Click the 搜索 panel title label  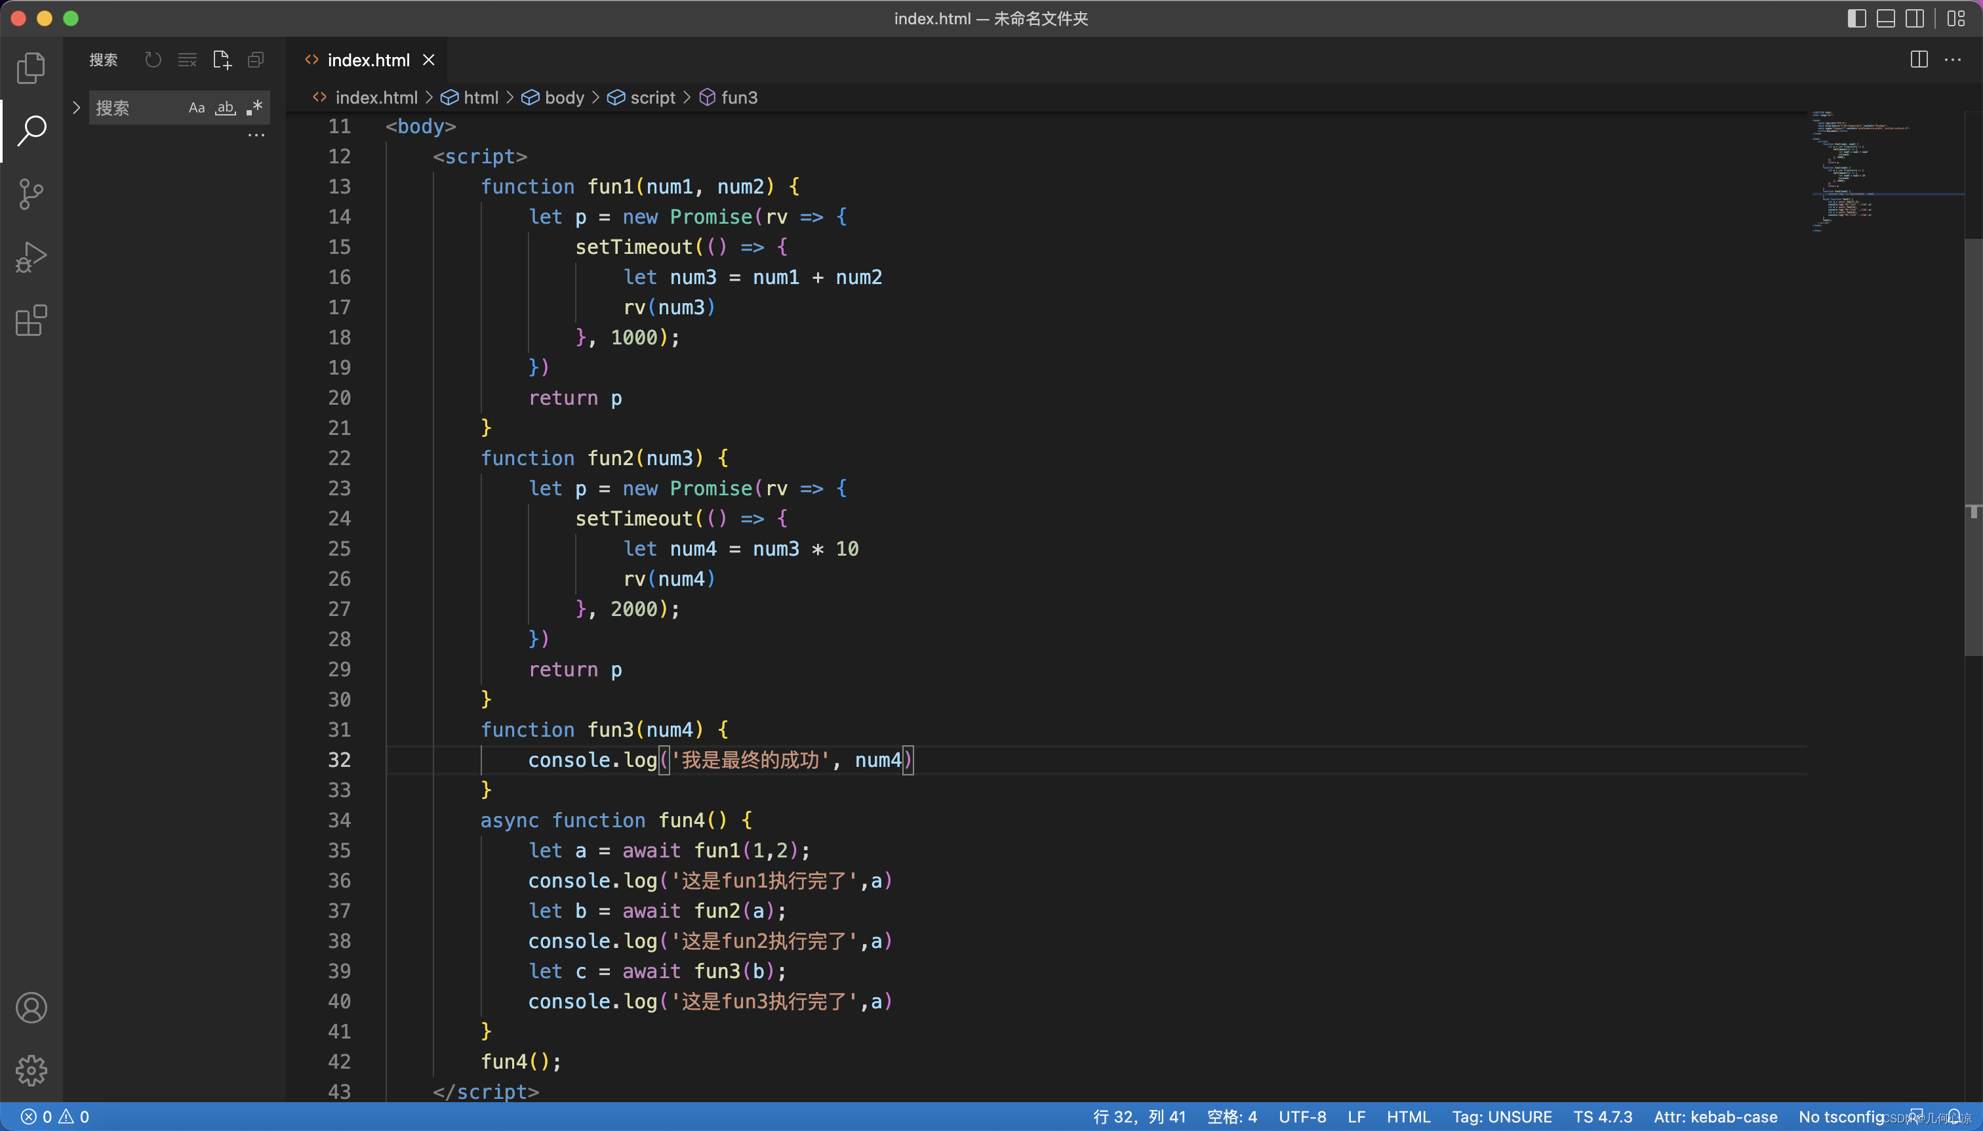pyautogui.click(x=103, y=60)
